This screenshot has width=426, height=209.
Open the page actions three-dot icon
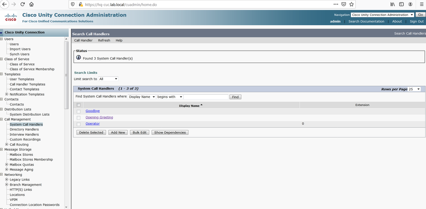point(336,4)
